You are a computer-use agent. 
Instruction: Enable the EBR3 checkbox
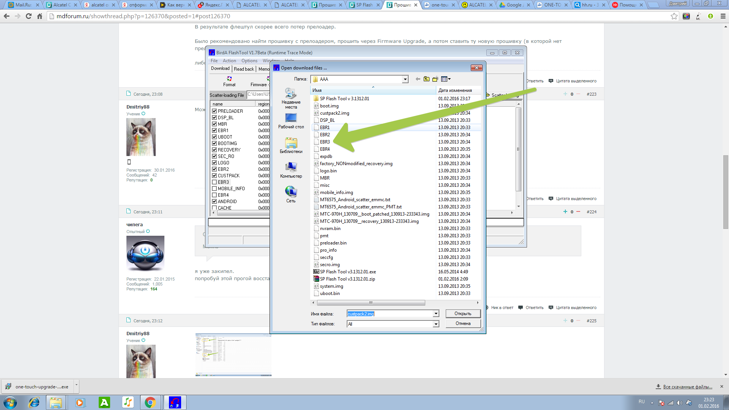[x=215, y=182]
